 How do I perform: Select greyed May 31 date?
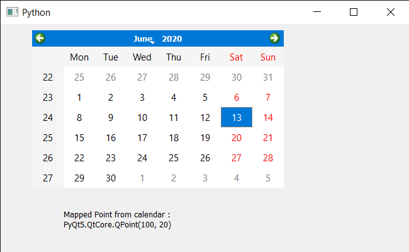tap(268, 77)
